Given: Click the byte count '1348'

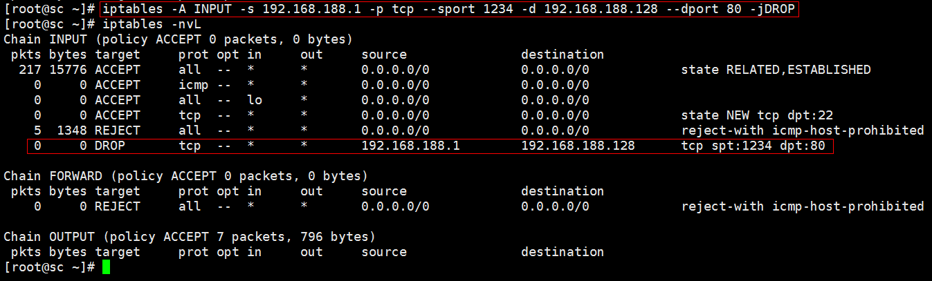Looking at the screenshot, I should [72, 130].
